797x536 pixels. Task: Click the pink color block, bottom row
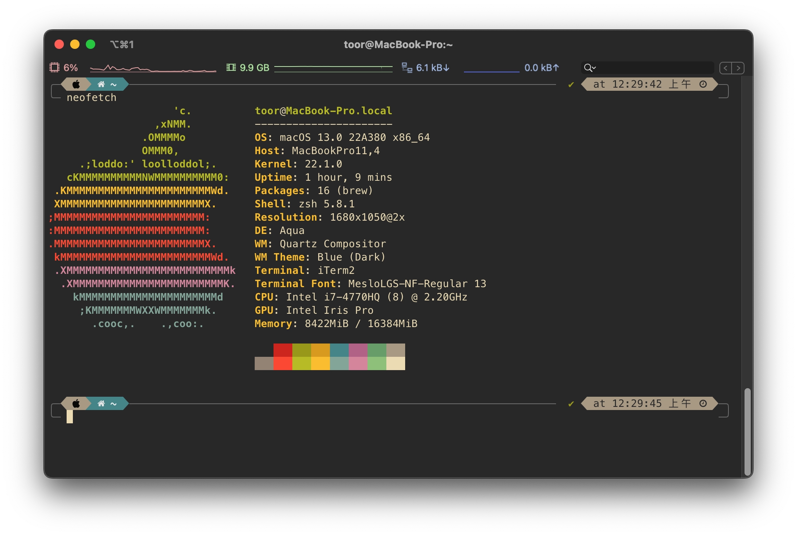coord(358,363)
